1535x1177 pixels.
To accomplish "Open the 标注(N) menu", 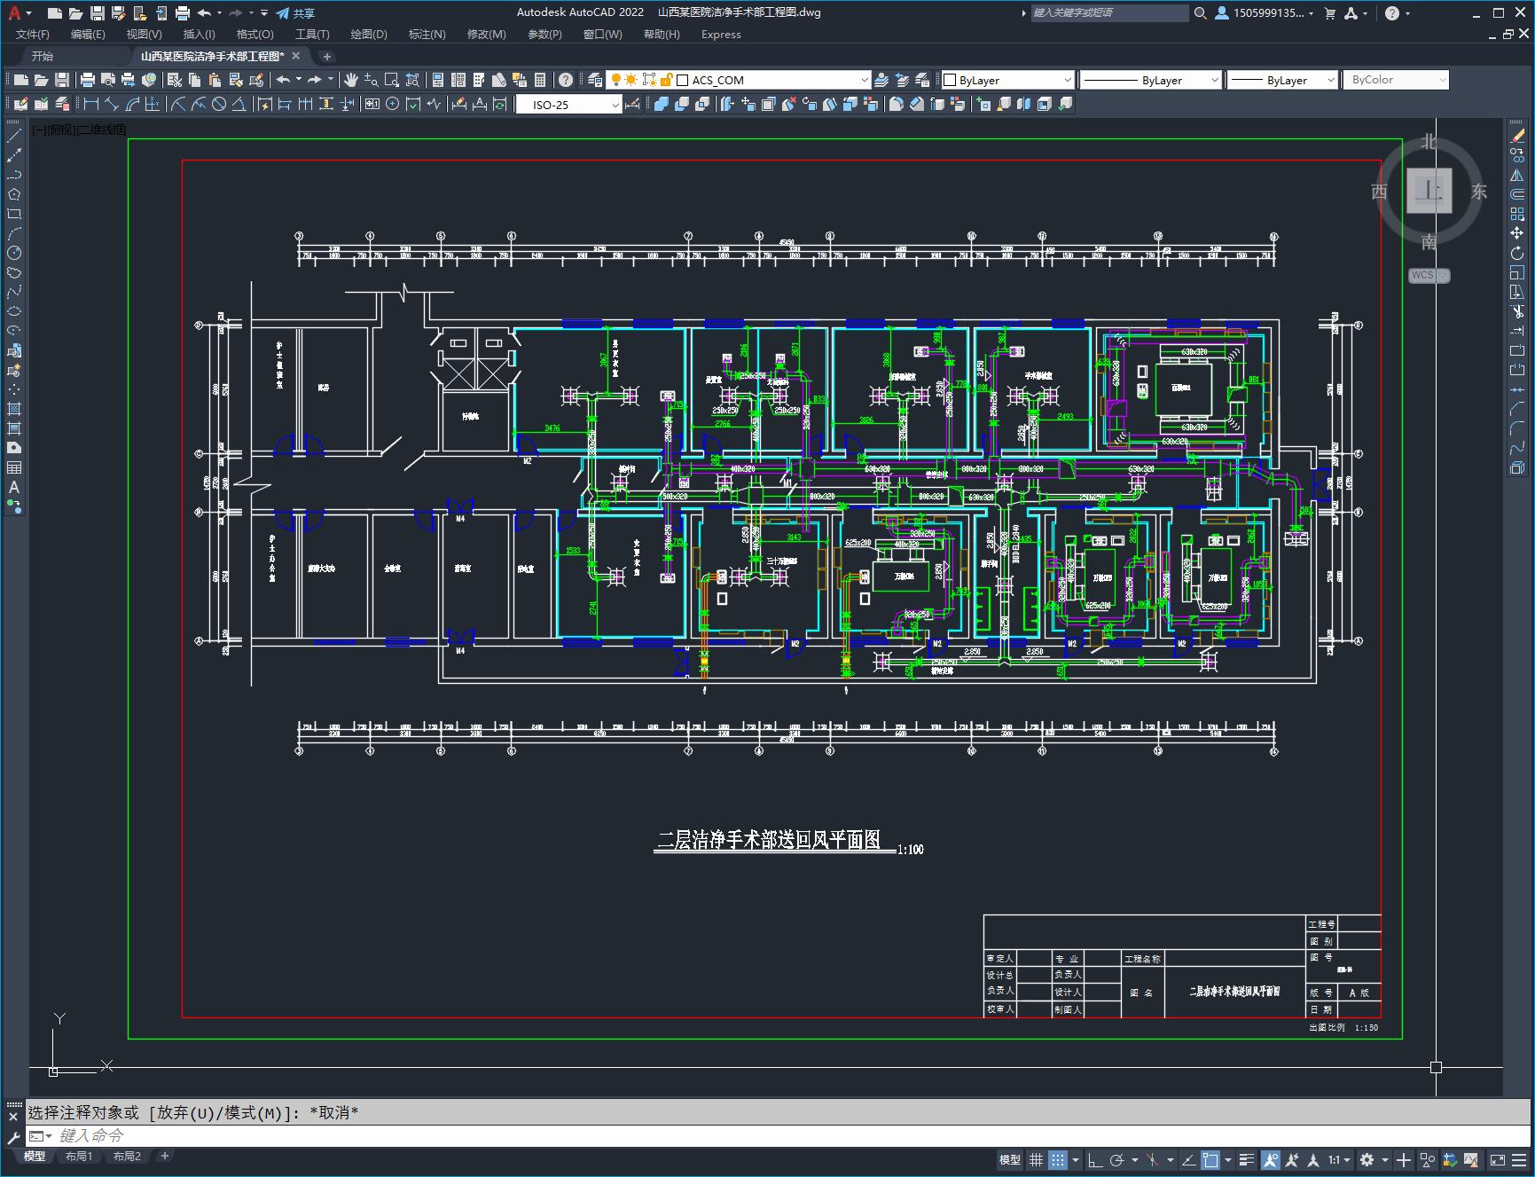I will pyautogui.click(x=427, y=35).
